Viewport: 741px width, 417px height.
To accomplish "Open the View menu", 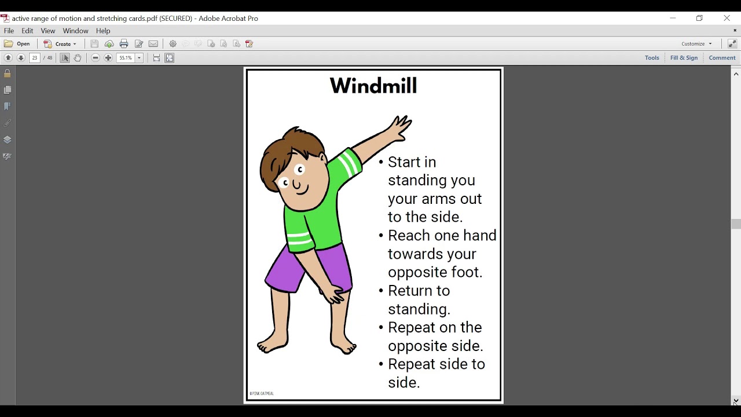I will point(48,31).
